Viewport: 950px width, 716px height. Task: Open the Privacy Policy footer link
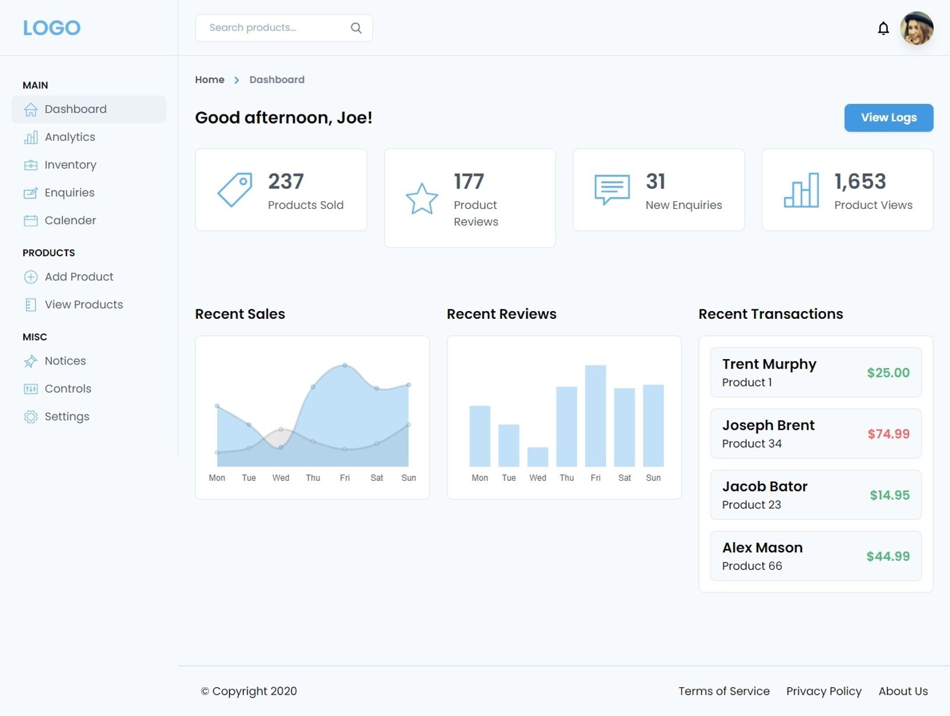824,691
